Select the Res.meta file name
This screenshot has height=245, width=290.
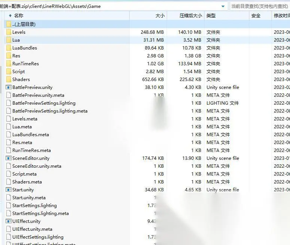[22, 143]
